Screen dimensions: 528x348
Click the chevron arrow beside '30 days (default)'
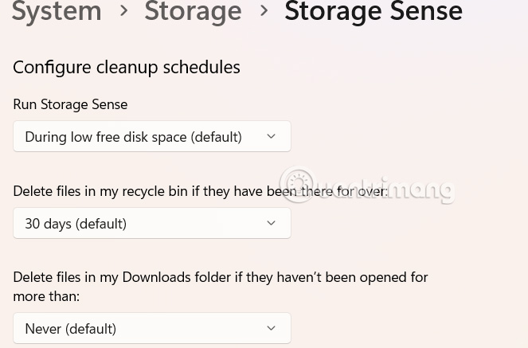click(271, 223)
